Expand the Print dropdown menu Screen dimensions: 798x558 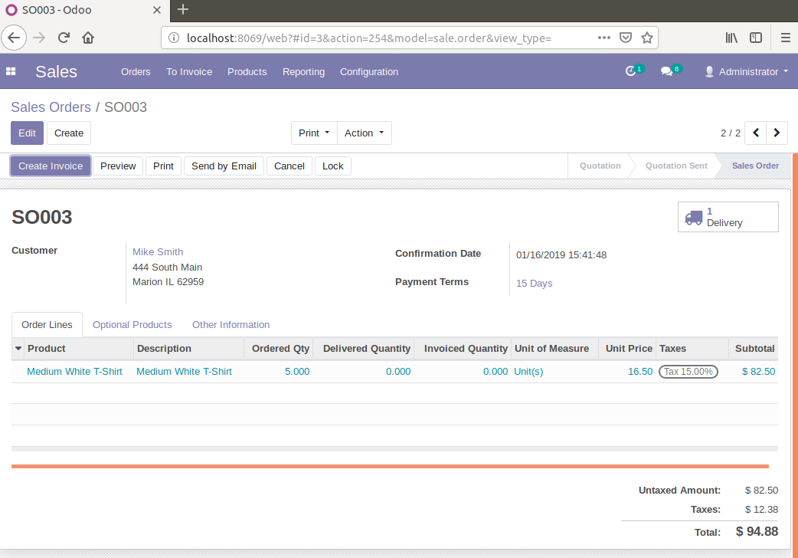314,133
